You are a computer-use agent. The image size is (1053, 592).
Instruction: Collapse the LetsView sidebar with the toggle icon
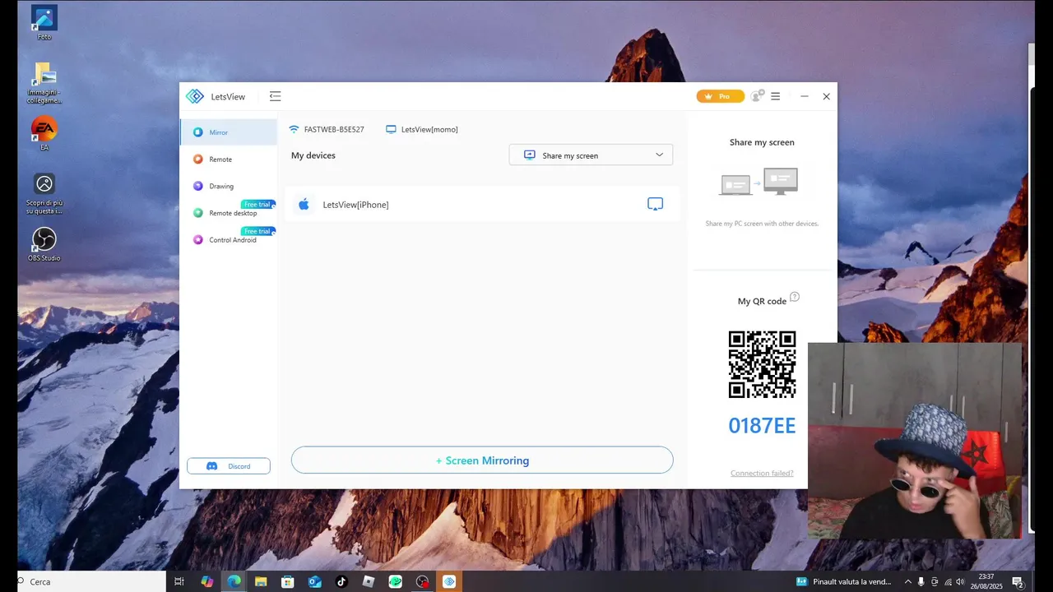275,96
